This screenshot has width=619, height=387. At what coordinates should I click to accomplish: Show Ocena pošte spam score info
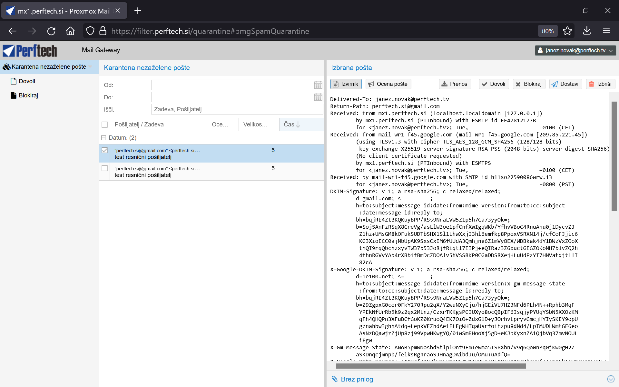click(x=388, y=84)
